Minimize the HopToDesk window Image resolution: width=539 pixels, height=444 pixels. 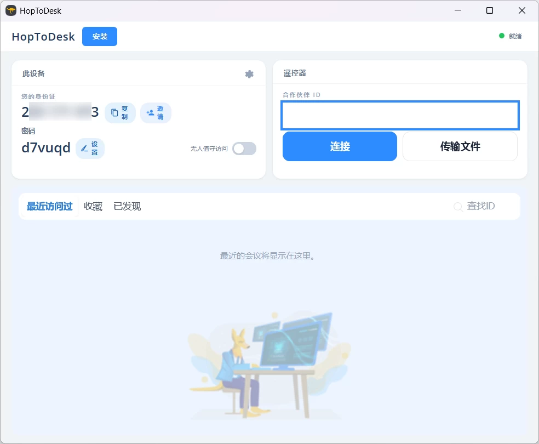click(x=458, y=10)
